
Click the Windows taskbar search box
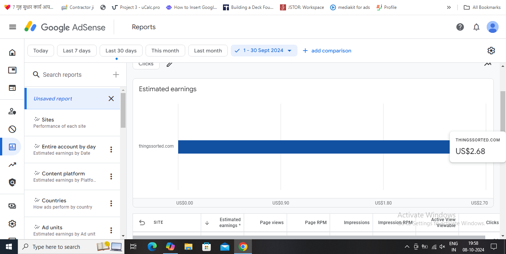pyautogui.click(x=71, y=247)
